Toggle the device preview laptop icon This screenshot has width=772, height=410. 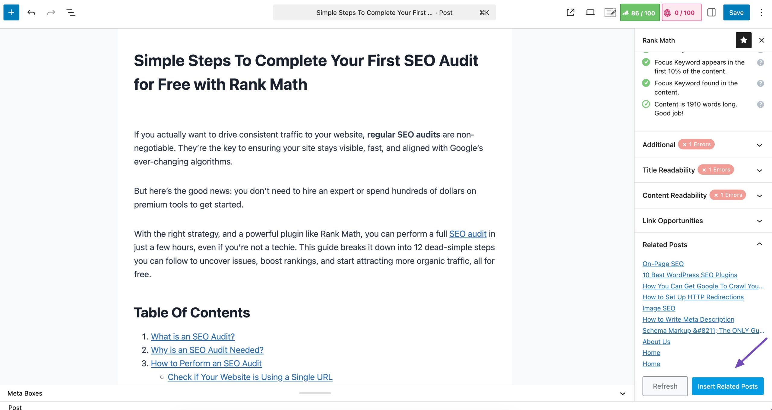click(590, 12)
